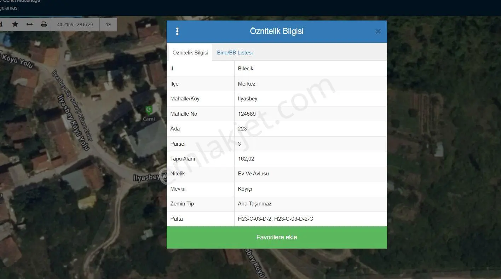The height and width of the screenshot is (279, 501).
Task: Select the Ada value 223
Action: [x=242, y=129]
